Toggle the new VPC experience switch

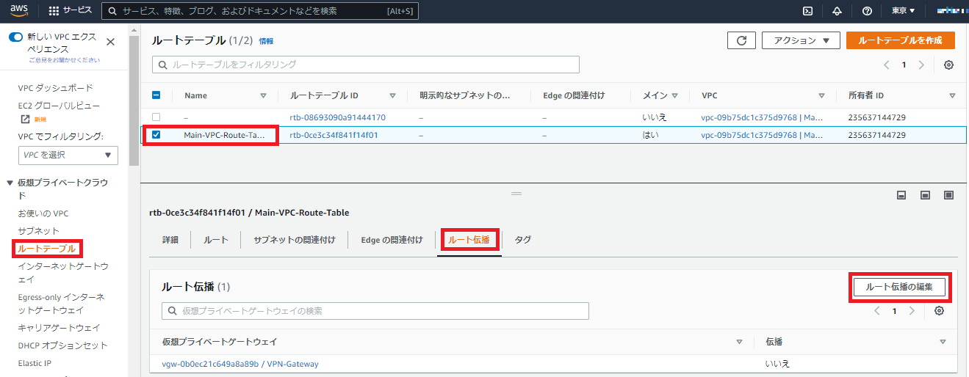15,37
